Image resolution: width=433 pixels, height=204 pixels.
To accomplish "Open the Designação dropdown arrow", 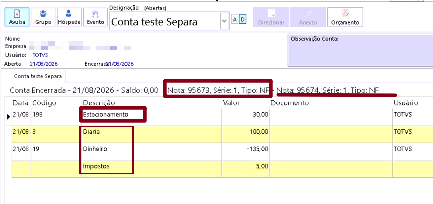I will point(224,21).
